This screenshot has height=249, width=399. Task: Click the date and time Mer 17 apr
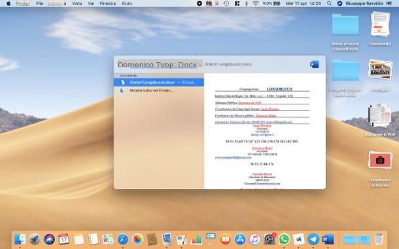[x=303, y=3]
